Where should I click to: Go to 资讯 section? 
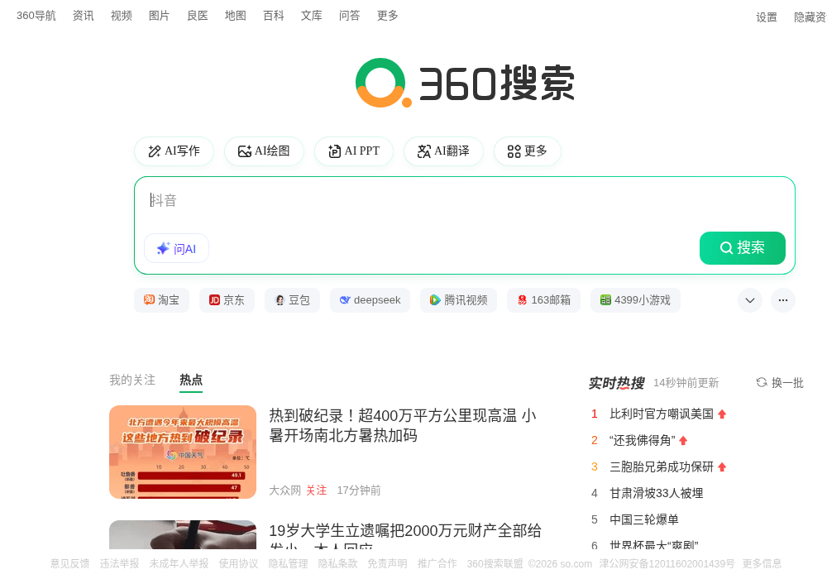(x=84, y=16)
